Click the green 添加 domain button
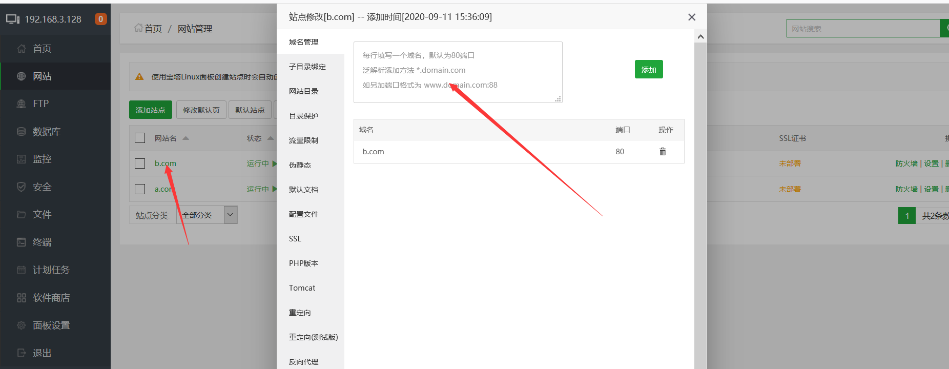The height and width of the screenshot is (369, 949). [649, 69]
